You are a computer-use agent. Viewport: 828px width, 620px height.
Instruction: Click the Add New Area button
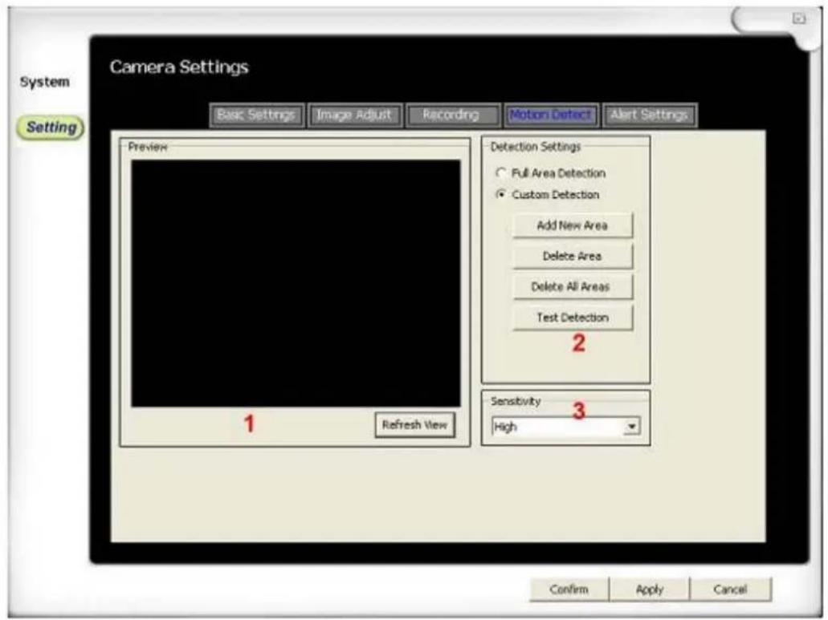click(572, 226)
